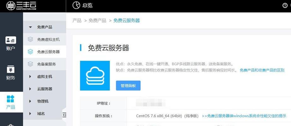Collapse the sidebar with the toggle icon
This screenshot has width=291, height=126.
[64, 115]
